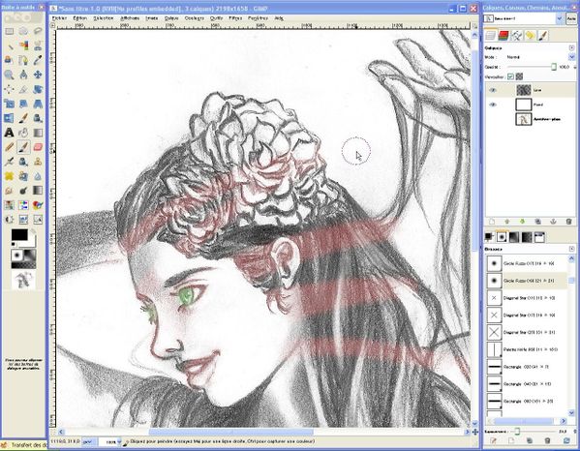This screenshot has height=451, width=580.
Task: Swap foreground and background colors
Action: (33, 231)
